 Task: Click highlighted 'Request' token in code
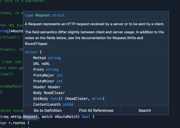(x=30, y=117)
